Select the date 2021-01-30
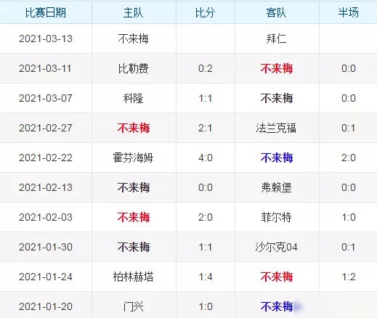 [46, 247]
